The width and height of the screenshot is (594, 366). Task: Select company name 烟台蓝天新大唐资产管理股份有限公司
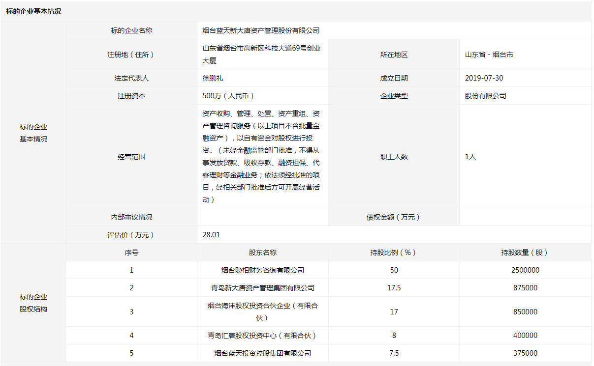point(261,30)
